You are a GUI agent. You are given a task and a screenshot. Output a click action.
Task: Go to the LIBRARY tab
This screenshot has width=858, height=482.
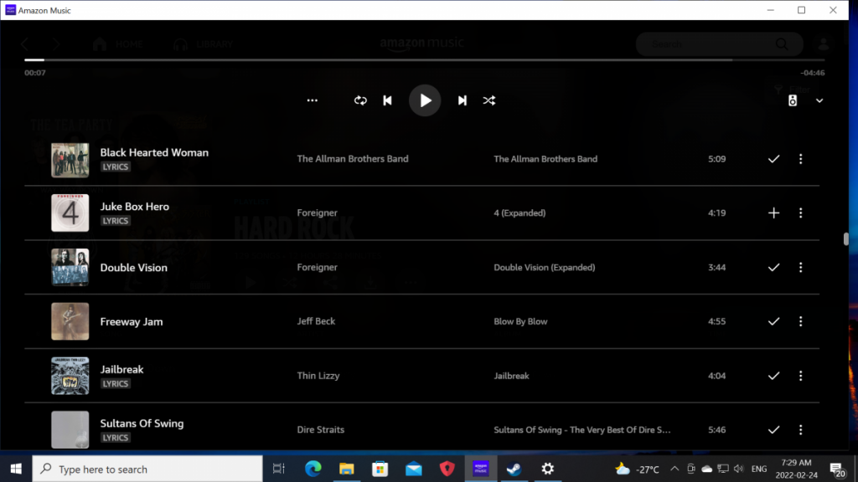pyautogui.click(x=203, y=44)
